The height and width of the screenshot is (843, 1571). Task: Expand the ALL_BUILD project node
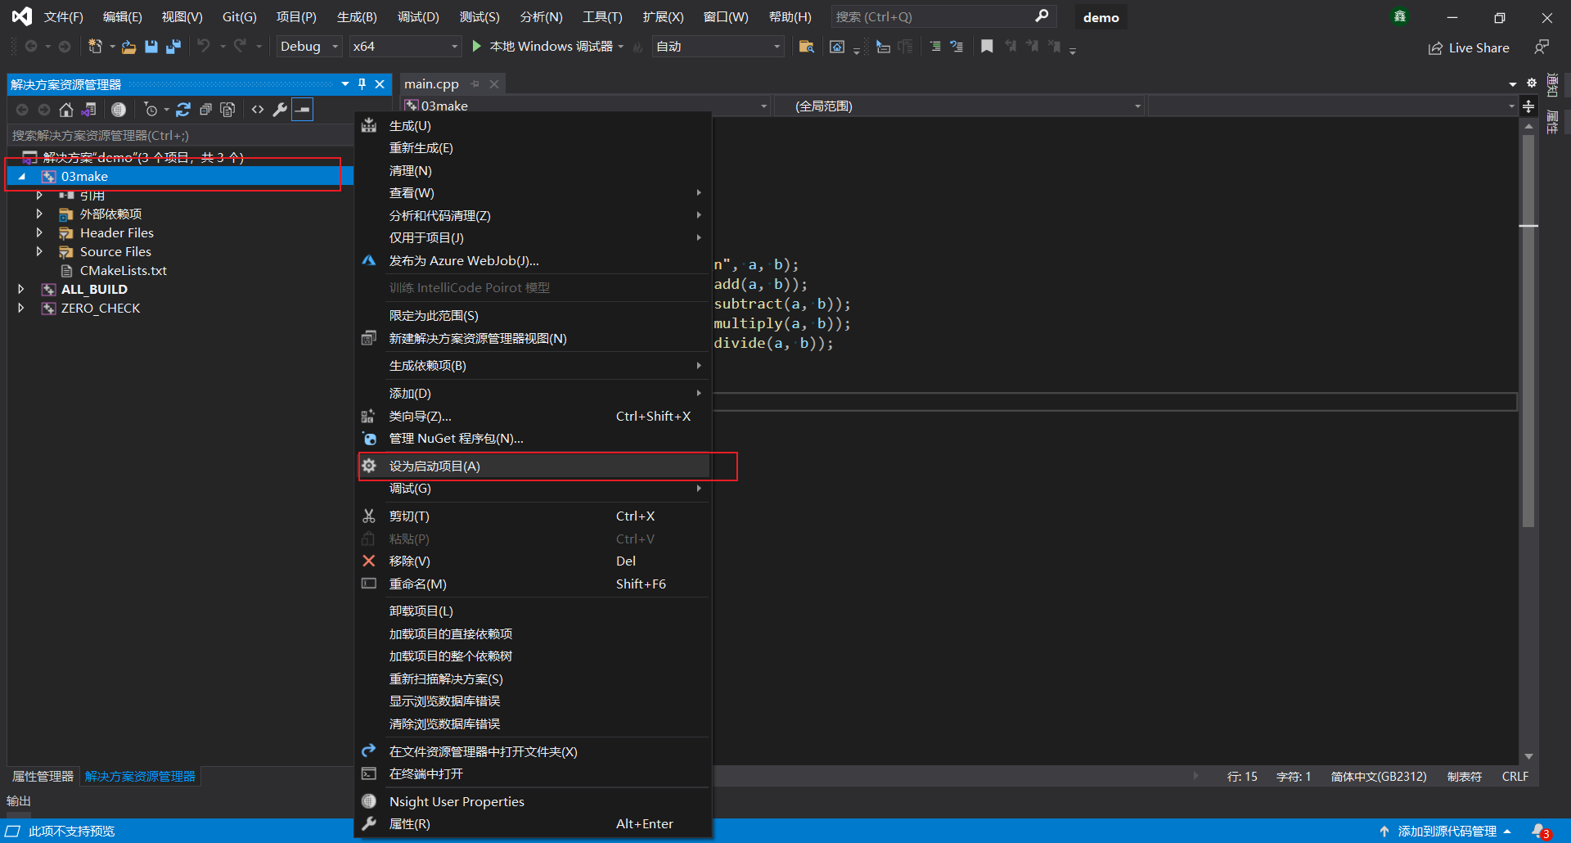point(21,290)
